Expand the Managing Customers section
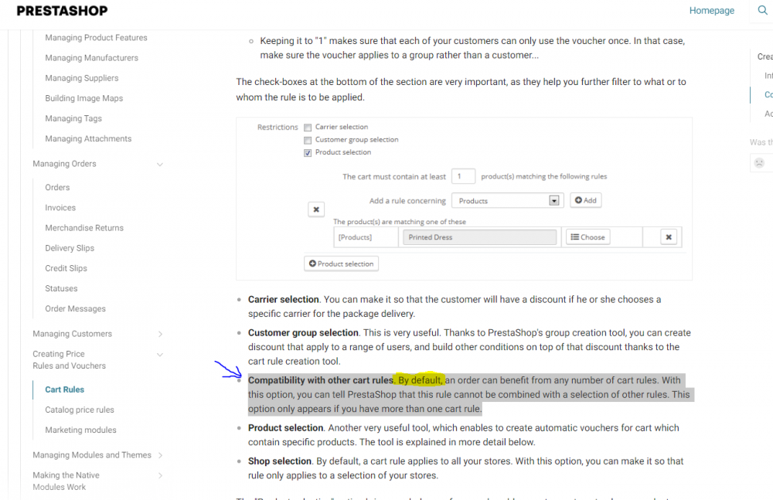This screenshot has height=500, width=773. (x=160, y=335)
